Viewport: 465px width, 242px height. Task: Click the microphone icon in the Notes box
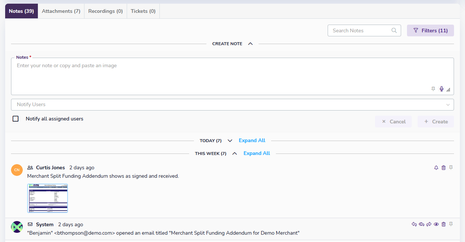point(441,89)
